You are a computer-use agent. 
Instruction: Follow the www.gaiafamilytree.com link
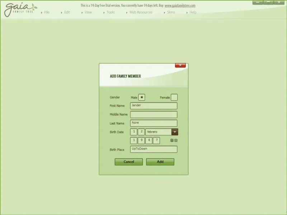tap(180, 5)
